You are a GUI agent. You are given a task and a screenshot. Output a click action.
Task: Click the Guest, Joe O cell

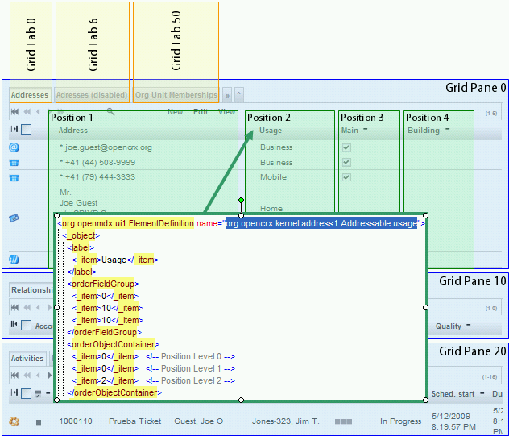point(199,421)
